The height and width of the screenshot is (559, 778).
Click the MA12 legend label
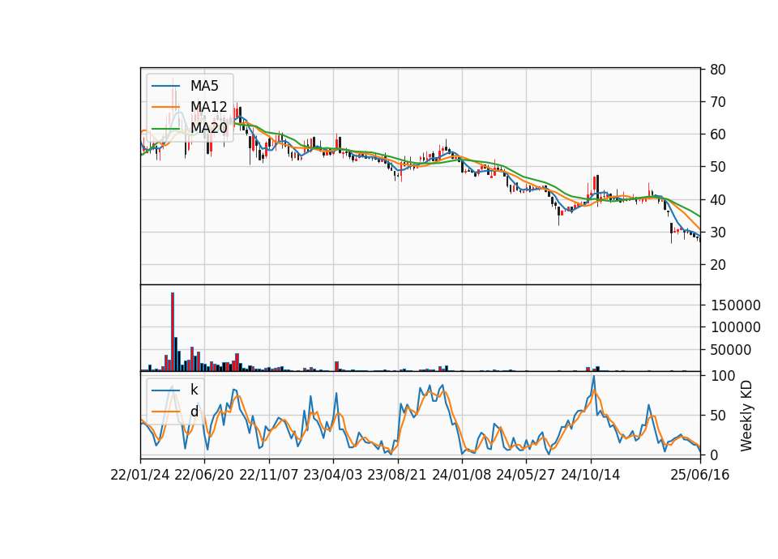pyautogui.click(x=208, y=107)
